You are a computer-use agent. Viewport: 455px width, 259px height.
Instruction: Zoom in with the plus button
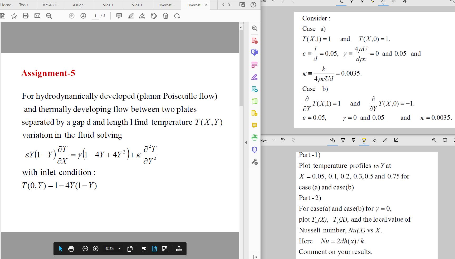tap(96, 249)
